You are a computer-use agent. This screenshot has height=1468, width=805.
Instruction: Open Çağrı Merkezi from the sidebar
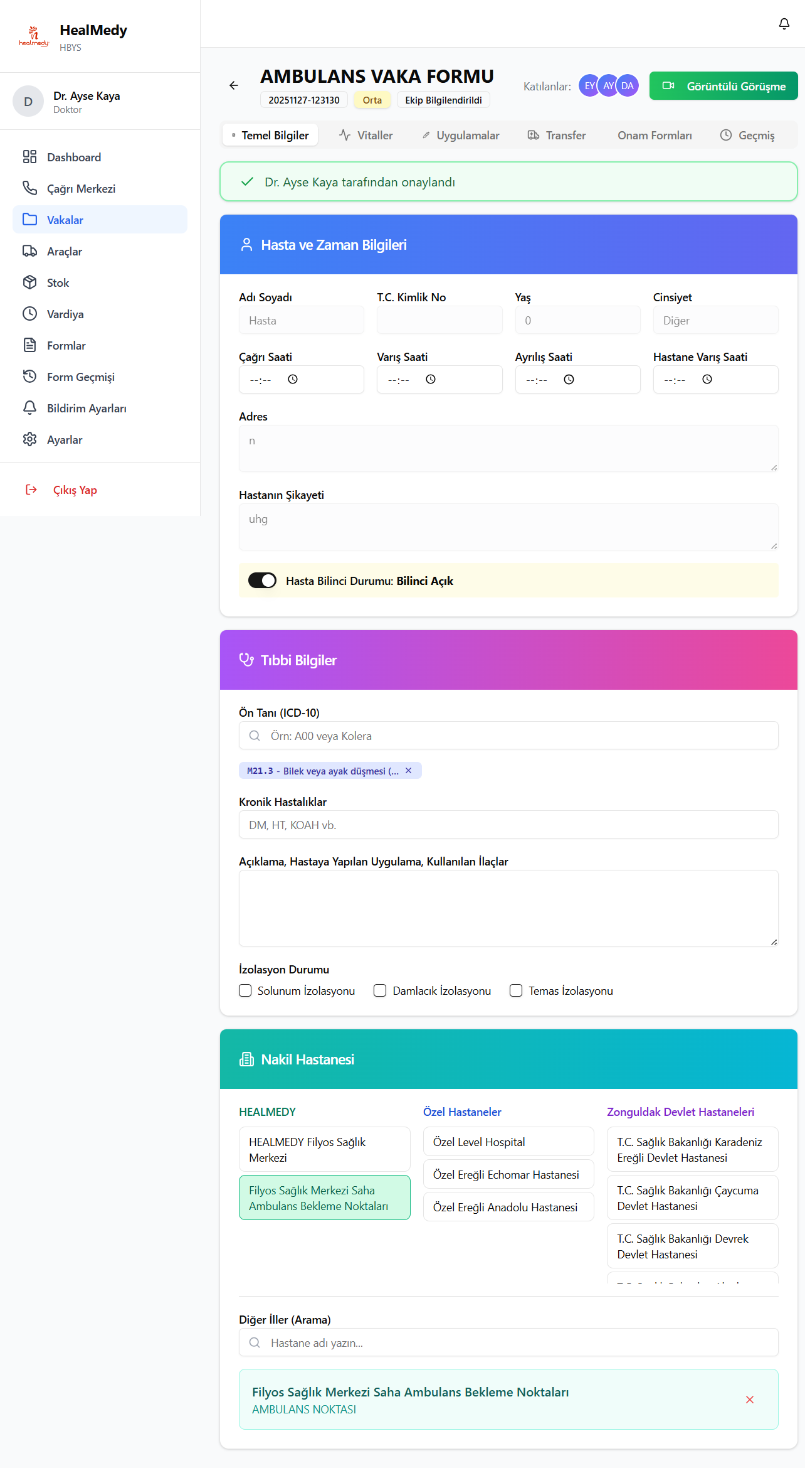pyautogui.click(x=81, y=189)
